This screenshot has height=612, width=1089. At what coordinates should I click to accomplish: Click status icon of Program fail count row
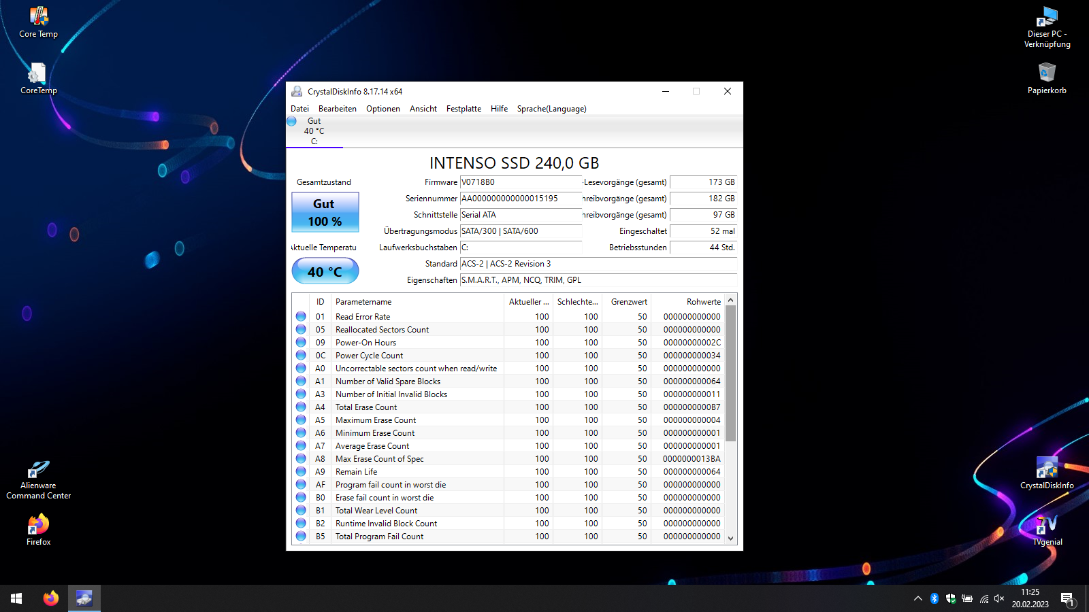[301, 484]
